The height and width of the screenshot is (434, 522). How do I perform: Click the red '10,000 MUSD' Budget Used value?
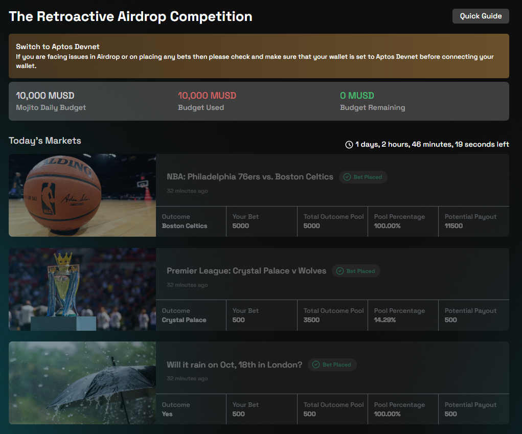pyautogui.click(x=207, y=96)
